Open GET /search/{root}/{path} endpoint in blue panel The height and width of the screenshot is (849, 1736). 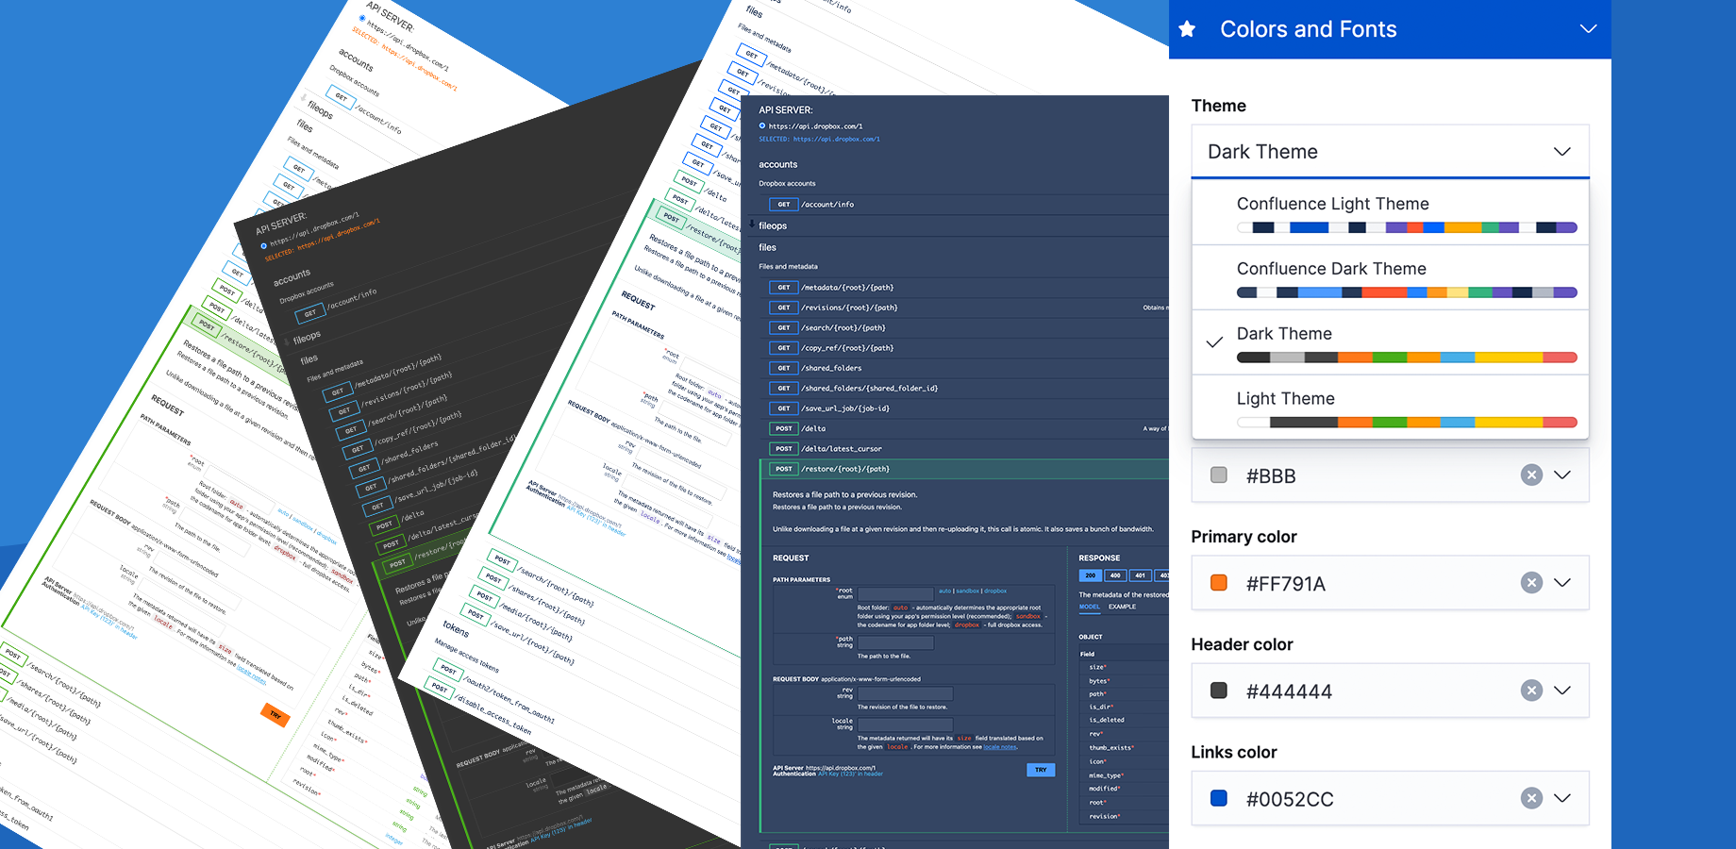point(964,328)
